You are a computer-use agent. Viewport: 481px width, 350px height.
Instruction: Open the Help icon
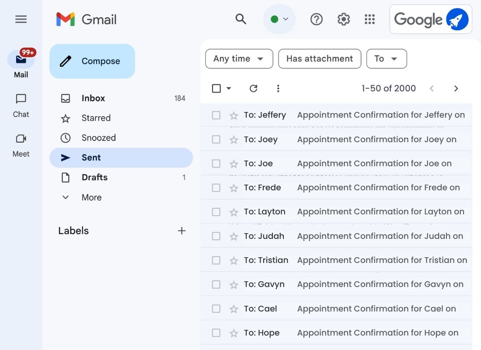coord(316,19)
